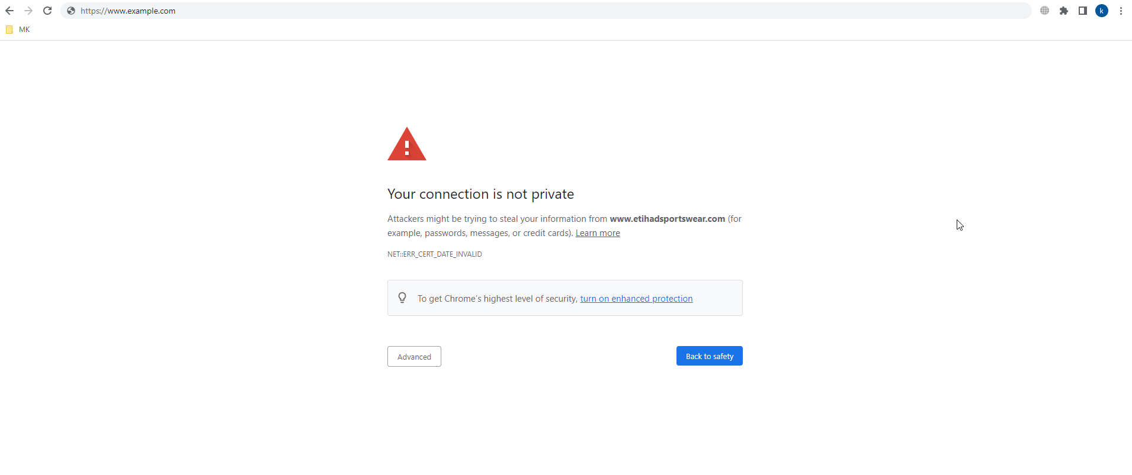Open the profile avatar labeled k
The height and width of the screenshot is (475, 1132).
click(x=1102, y=11)
